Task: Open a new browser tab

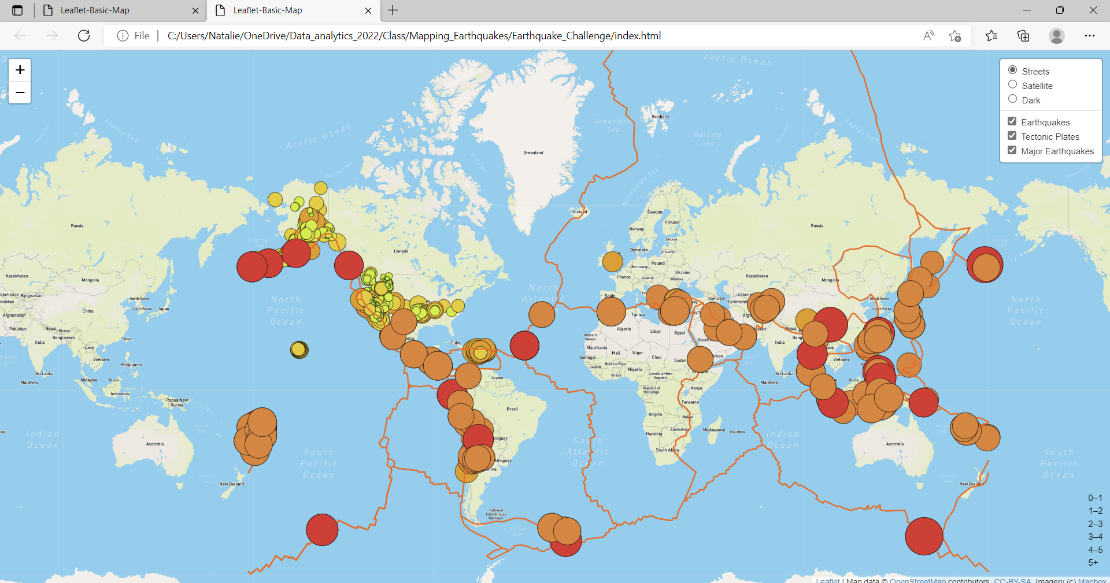Action: point(394,10)
